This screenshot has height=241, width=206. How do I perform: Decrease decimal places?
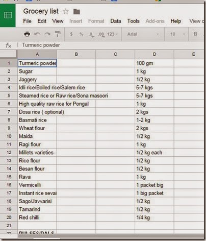point(91,35)
